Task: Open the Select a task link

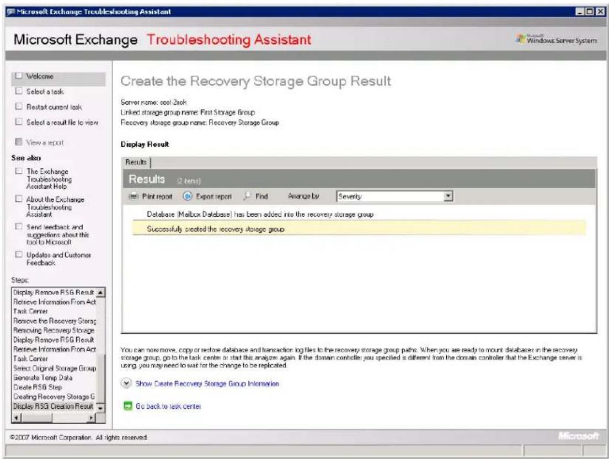Action: coord(45,92)
